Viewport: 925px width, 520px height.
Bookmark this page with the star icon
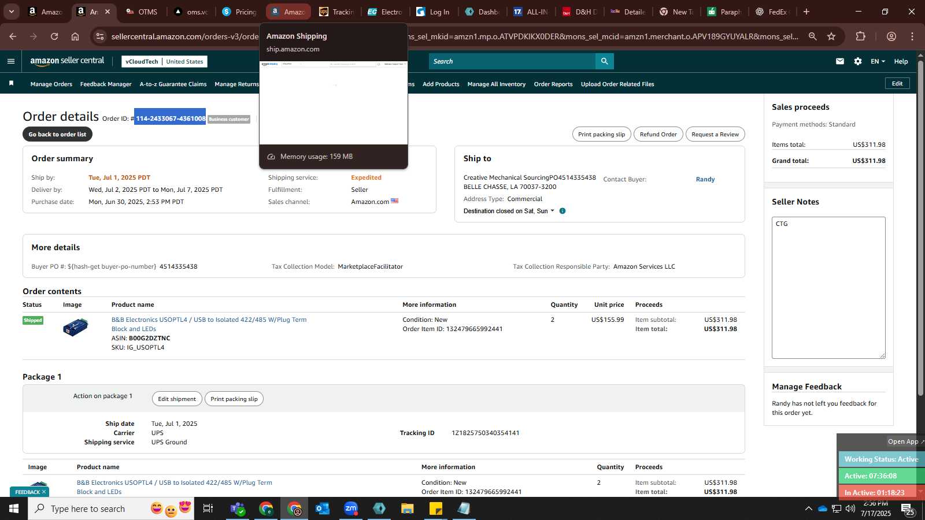[x=831, y=36]
